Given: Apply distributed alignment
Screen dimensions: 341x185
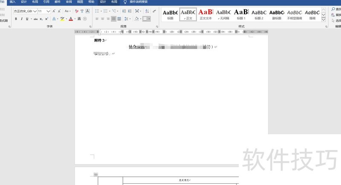Looking at the screenshot, I should (119, 19).
